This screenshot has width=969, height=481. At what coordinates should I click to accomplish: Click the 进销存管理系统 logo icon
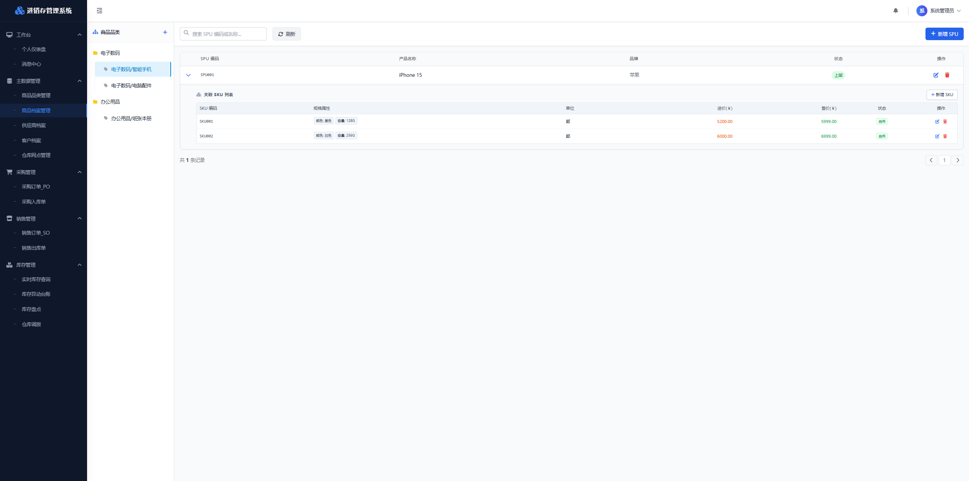coord(20,11)
